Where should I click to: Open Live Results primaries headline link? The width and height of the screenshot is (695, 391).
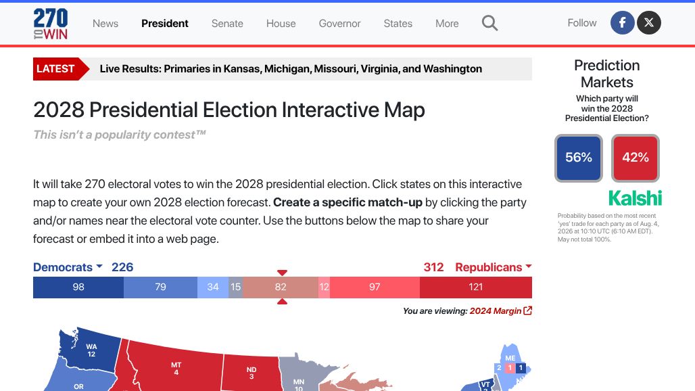(x=291, y=69)
